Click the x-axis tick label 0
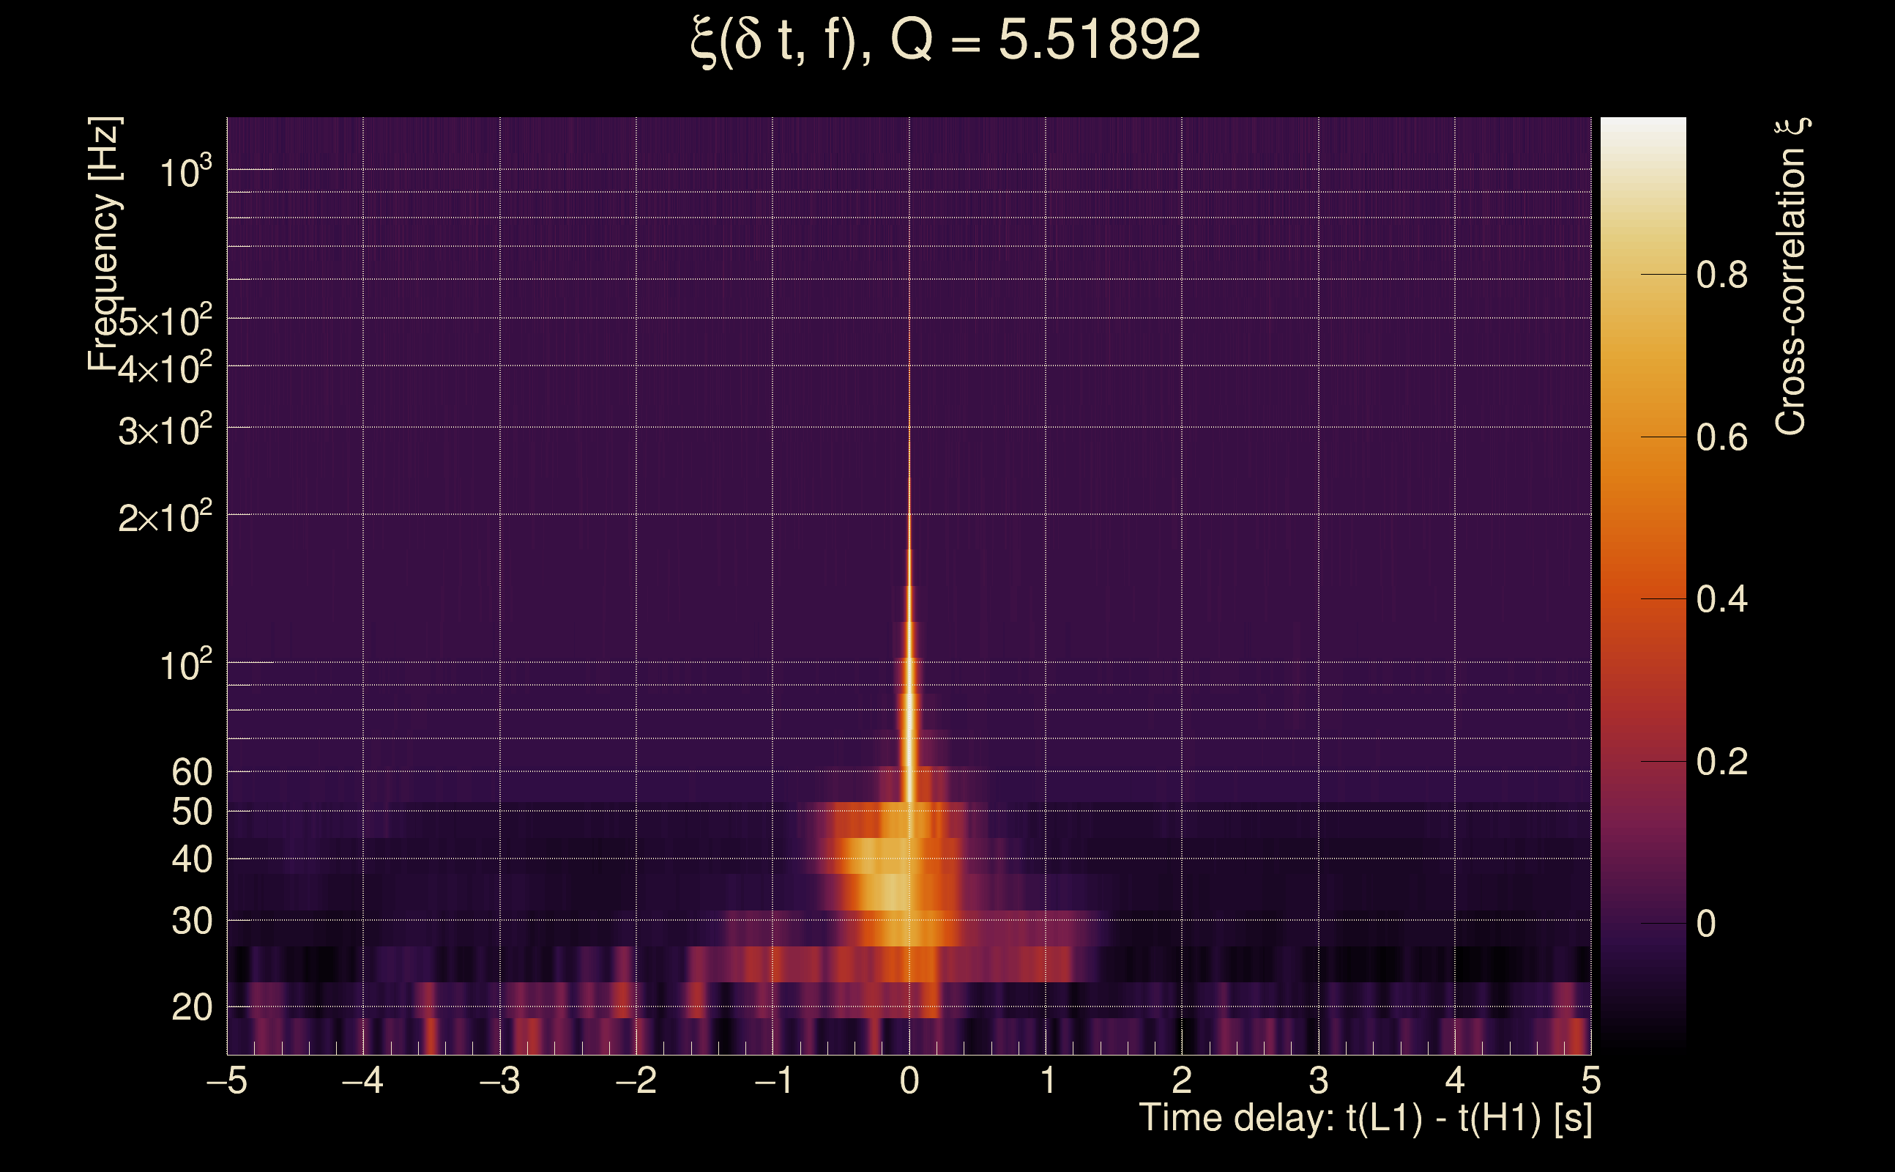Screen dimensions: 1895x1172 pos(909,1080)
